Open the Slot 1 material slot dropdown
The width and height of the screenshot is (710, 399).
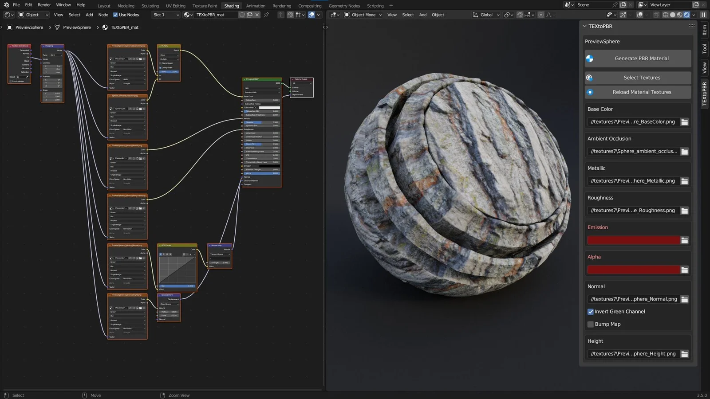point(166,15)
